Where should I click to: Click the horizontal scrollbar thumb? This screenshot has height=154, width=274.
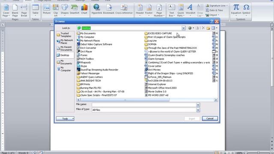click(x=125, y=100)
